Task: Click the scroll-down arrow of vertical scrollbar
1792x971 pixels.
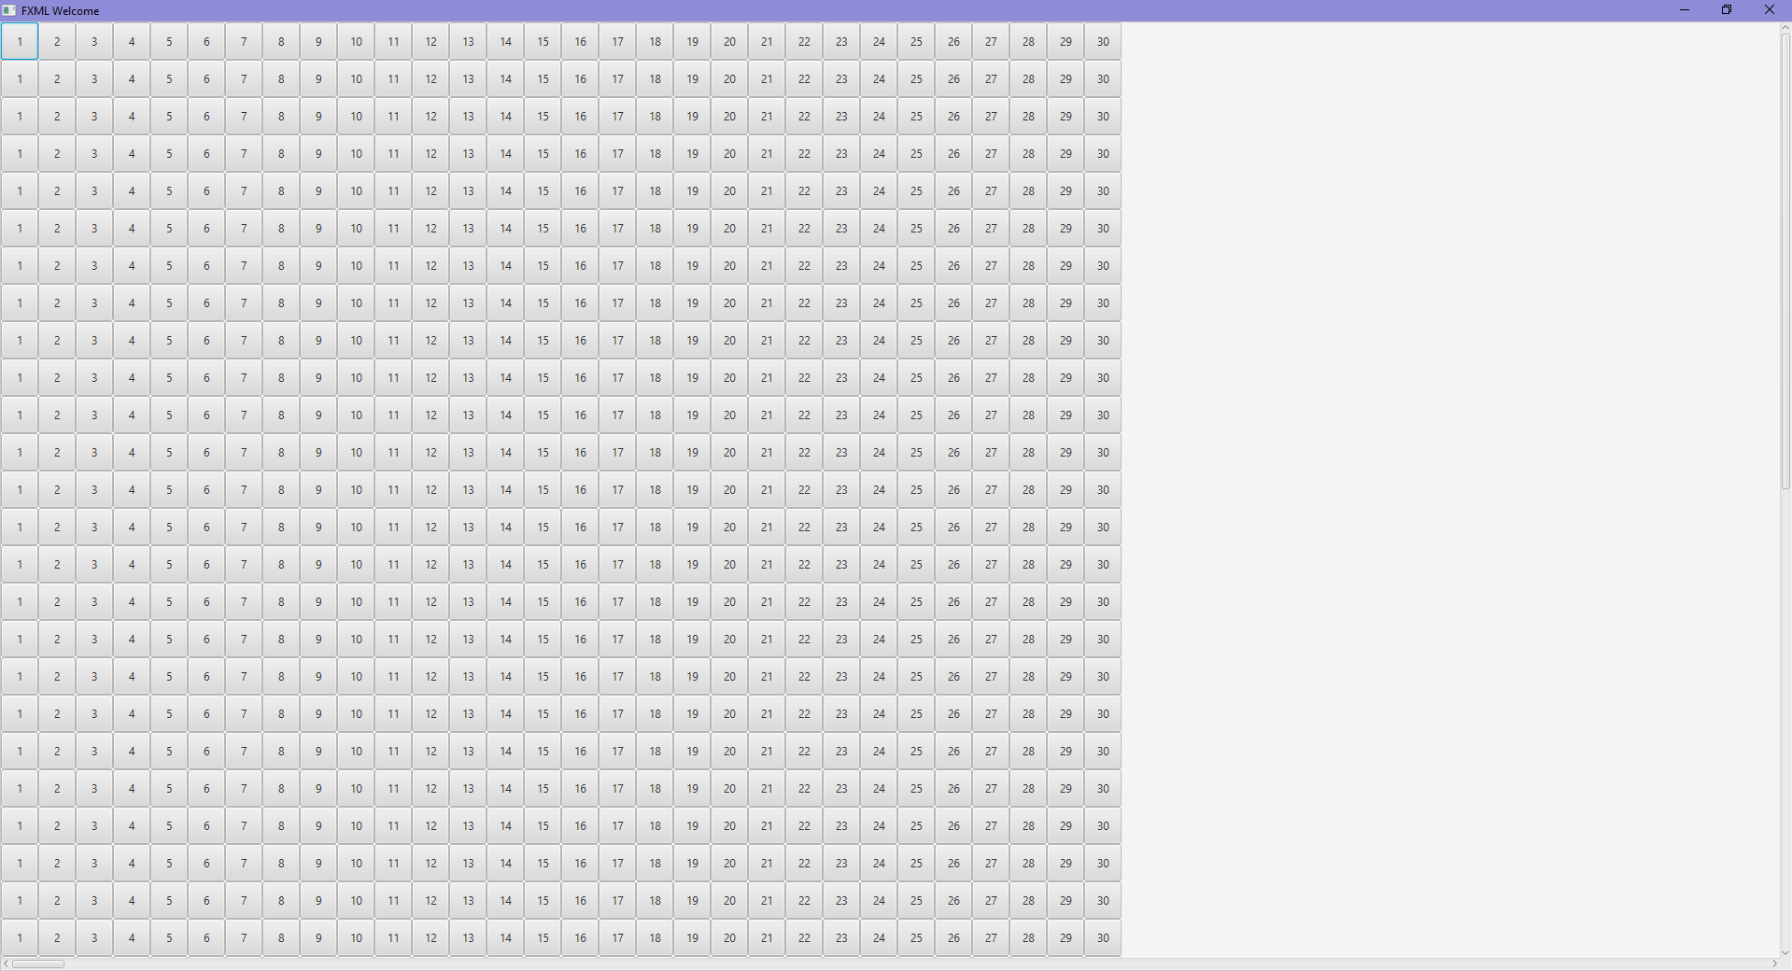Action: point(1785,952)
